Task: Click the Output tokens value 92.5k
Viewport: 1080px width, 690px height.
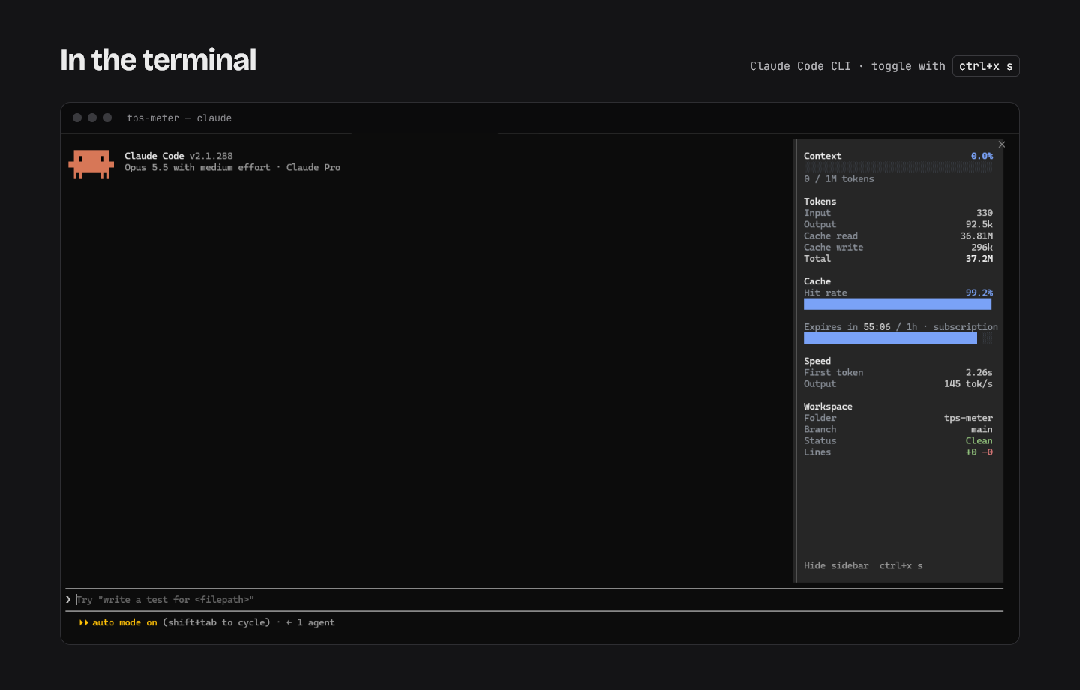Action: coord(979,224)
